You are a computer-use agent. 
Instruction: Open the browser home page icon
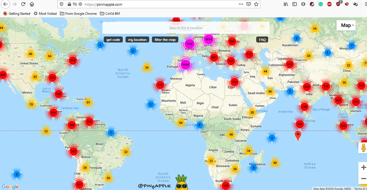[32, 4]
